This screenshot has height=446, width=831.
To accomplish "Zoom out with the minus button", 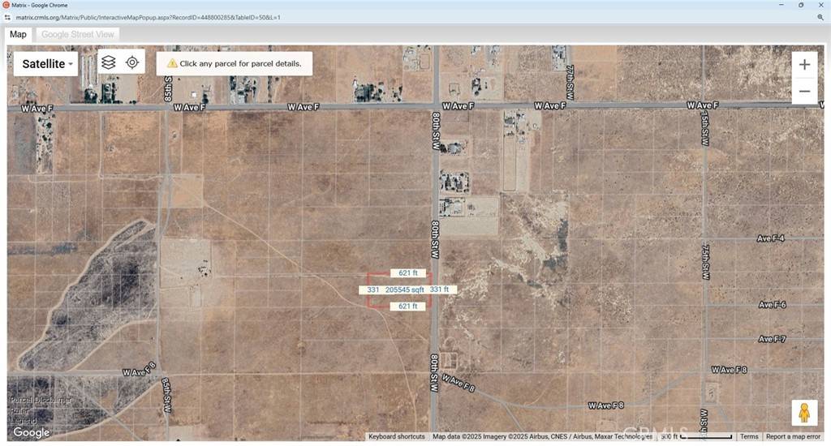I will click(x=803, y=91).
